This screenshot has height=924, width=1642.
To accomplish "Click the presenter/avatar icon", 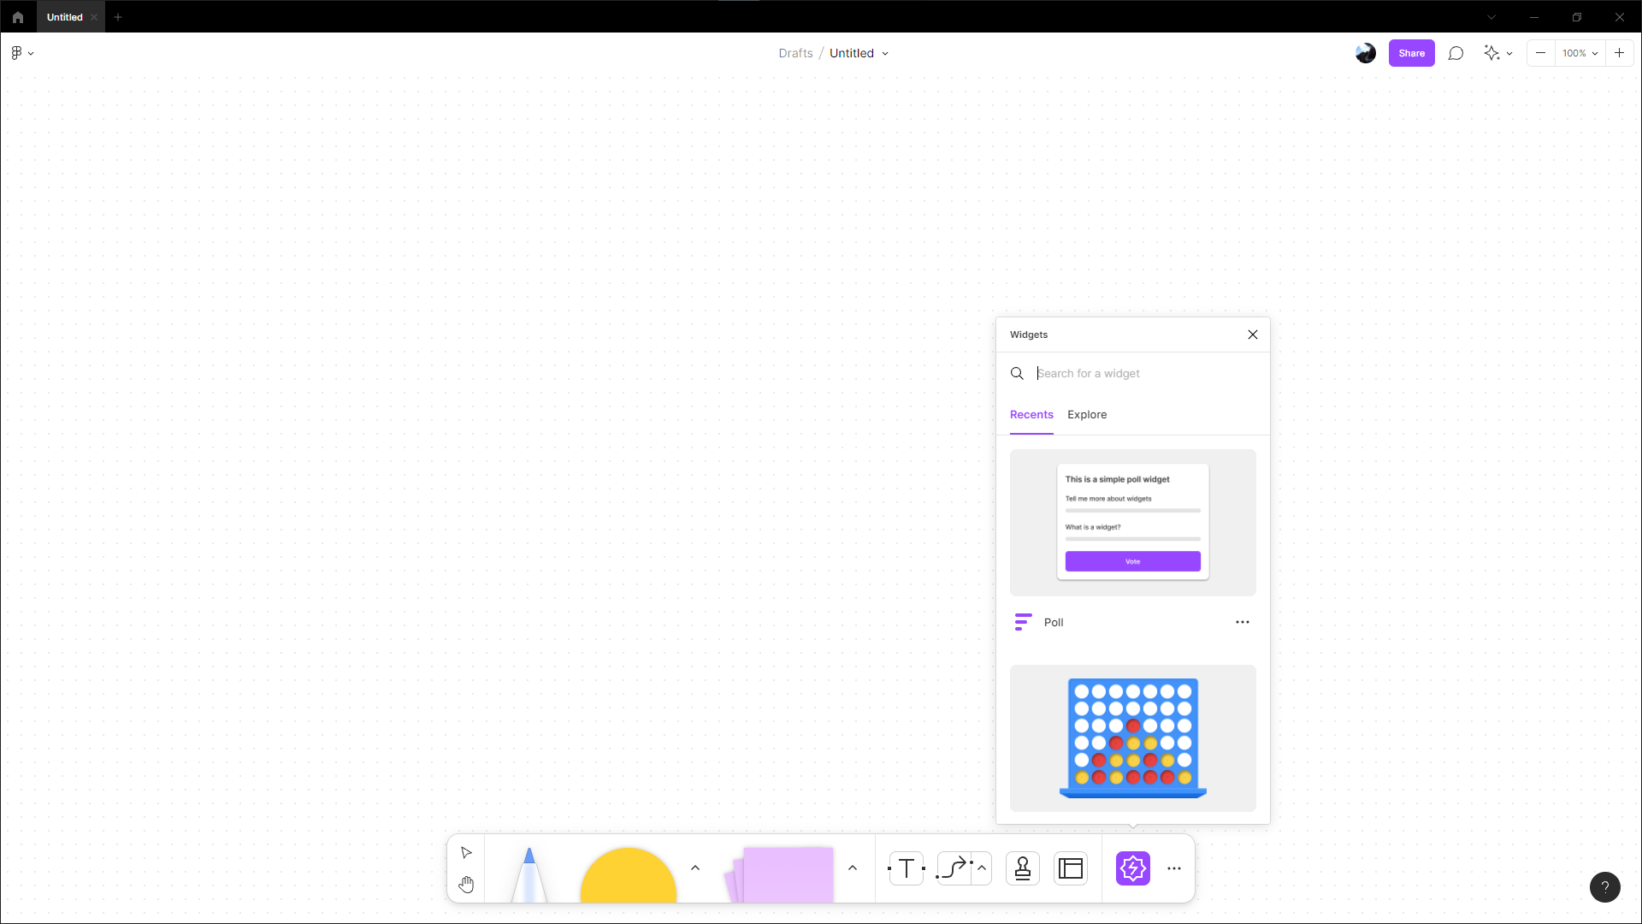I will pos(1366,53).
